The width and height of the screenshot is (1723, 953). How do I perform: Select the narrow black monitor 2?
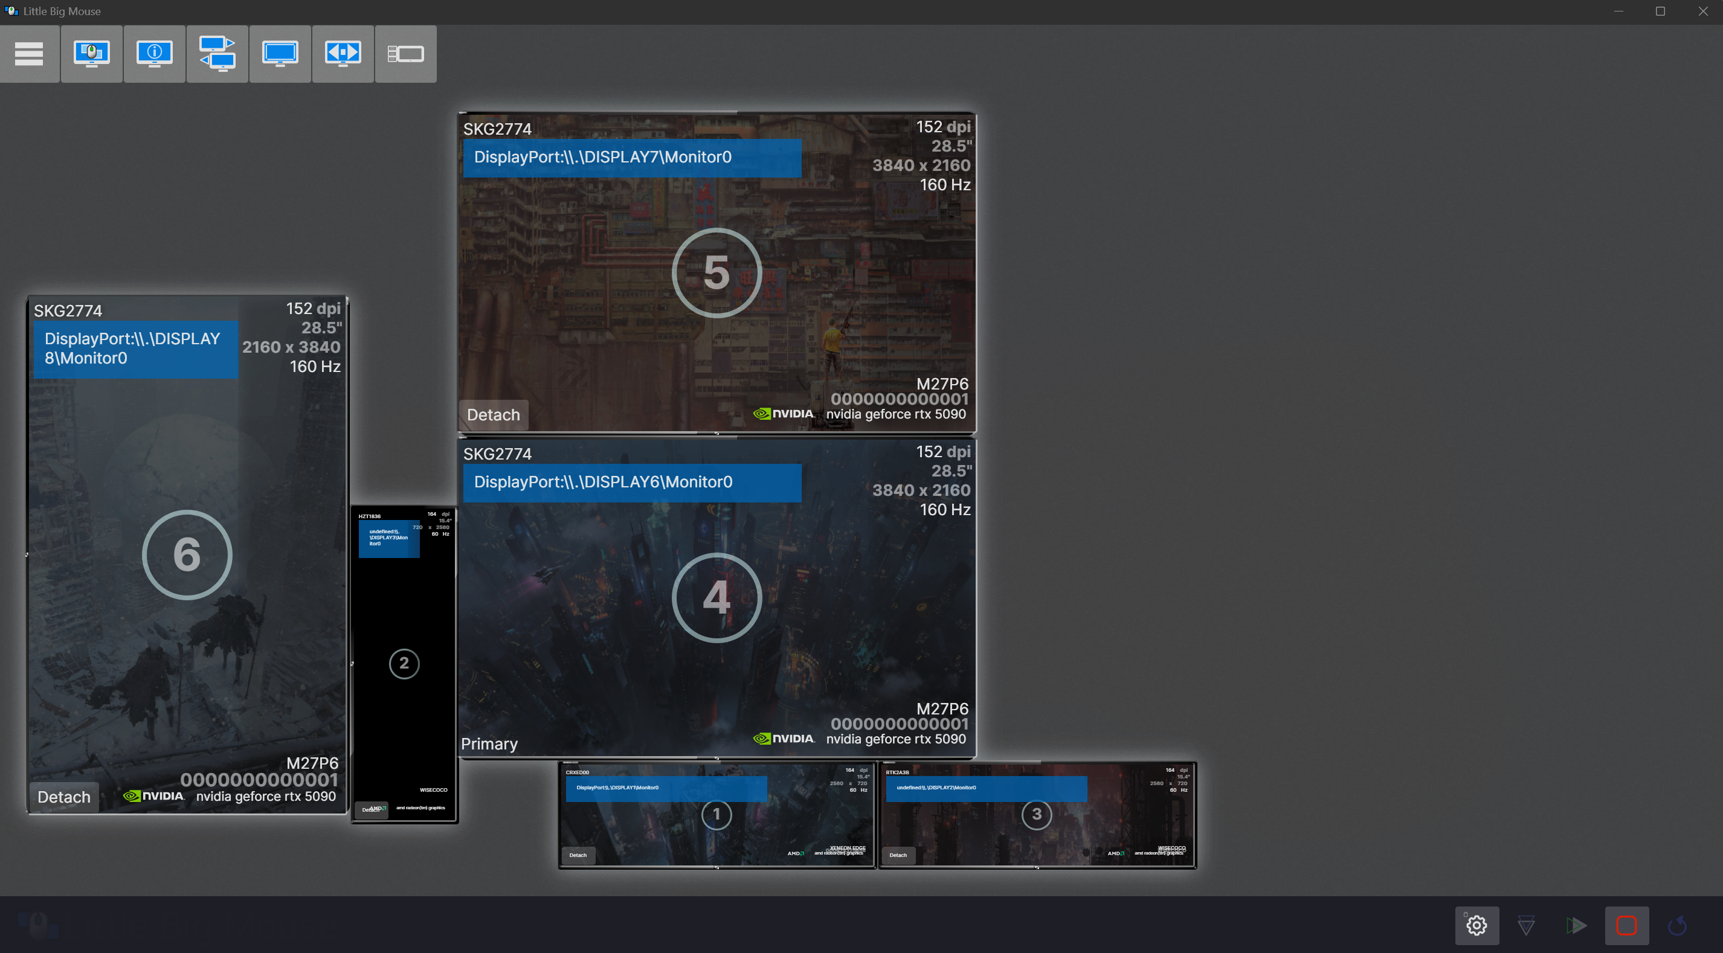[404, 664]
